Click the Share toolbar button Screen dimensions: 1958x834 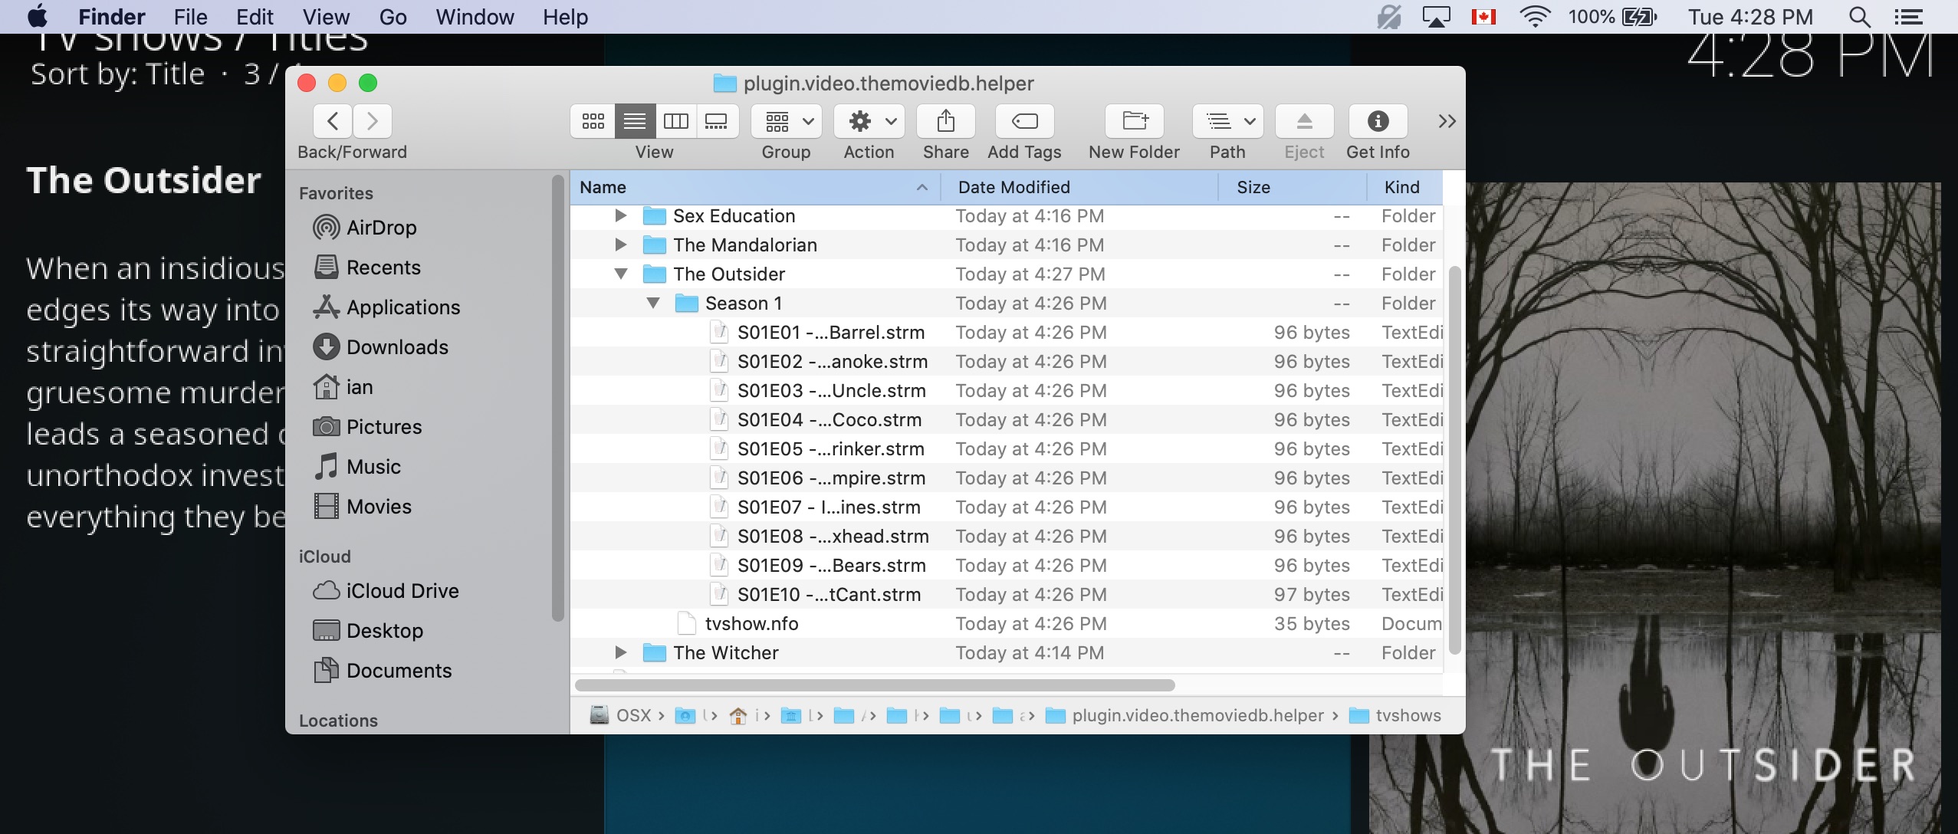pyautogui.click(x=946, y=121)
